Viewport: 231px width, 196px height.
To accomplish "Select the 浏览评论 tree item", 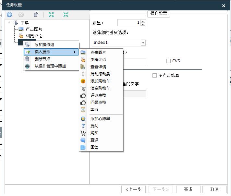I will coord(34,36).
